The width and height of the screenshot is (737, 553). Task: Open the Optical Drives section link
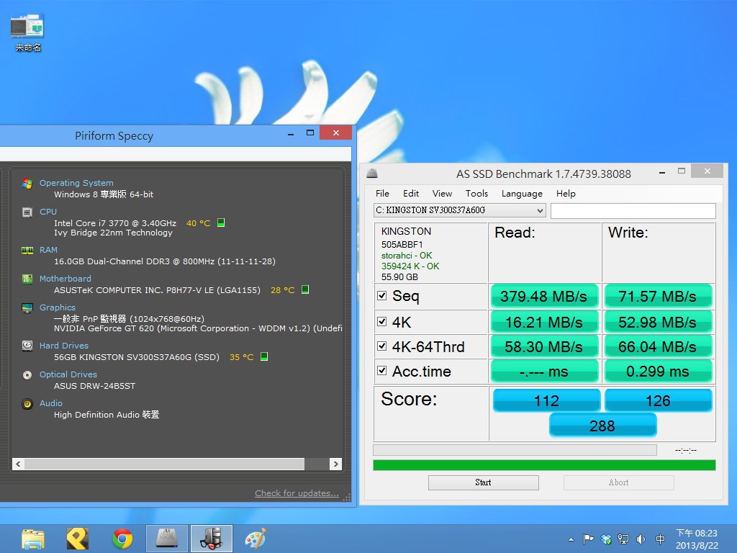pos(68,374)
